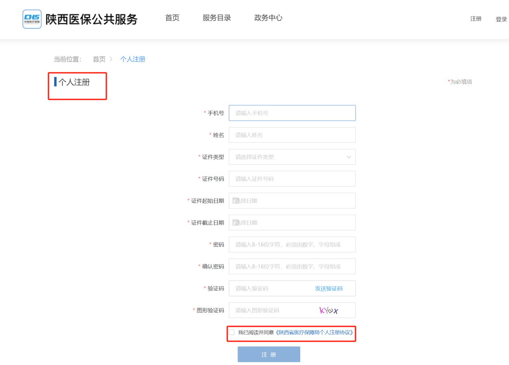The height and width of the screenshot is (365, 509).
Task: Expand the 证件类型 dropdown arrow
Action: click(x=348, y=157)
